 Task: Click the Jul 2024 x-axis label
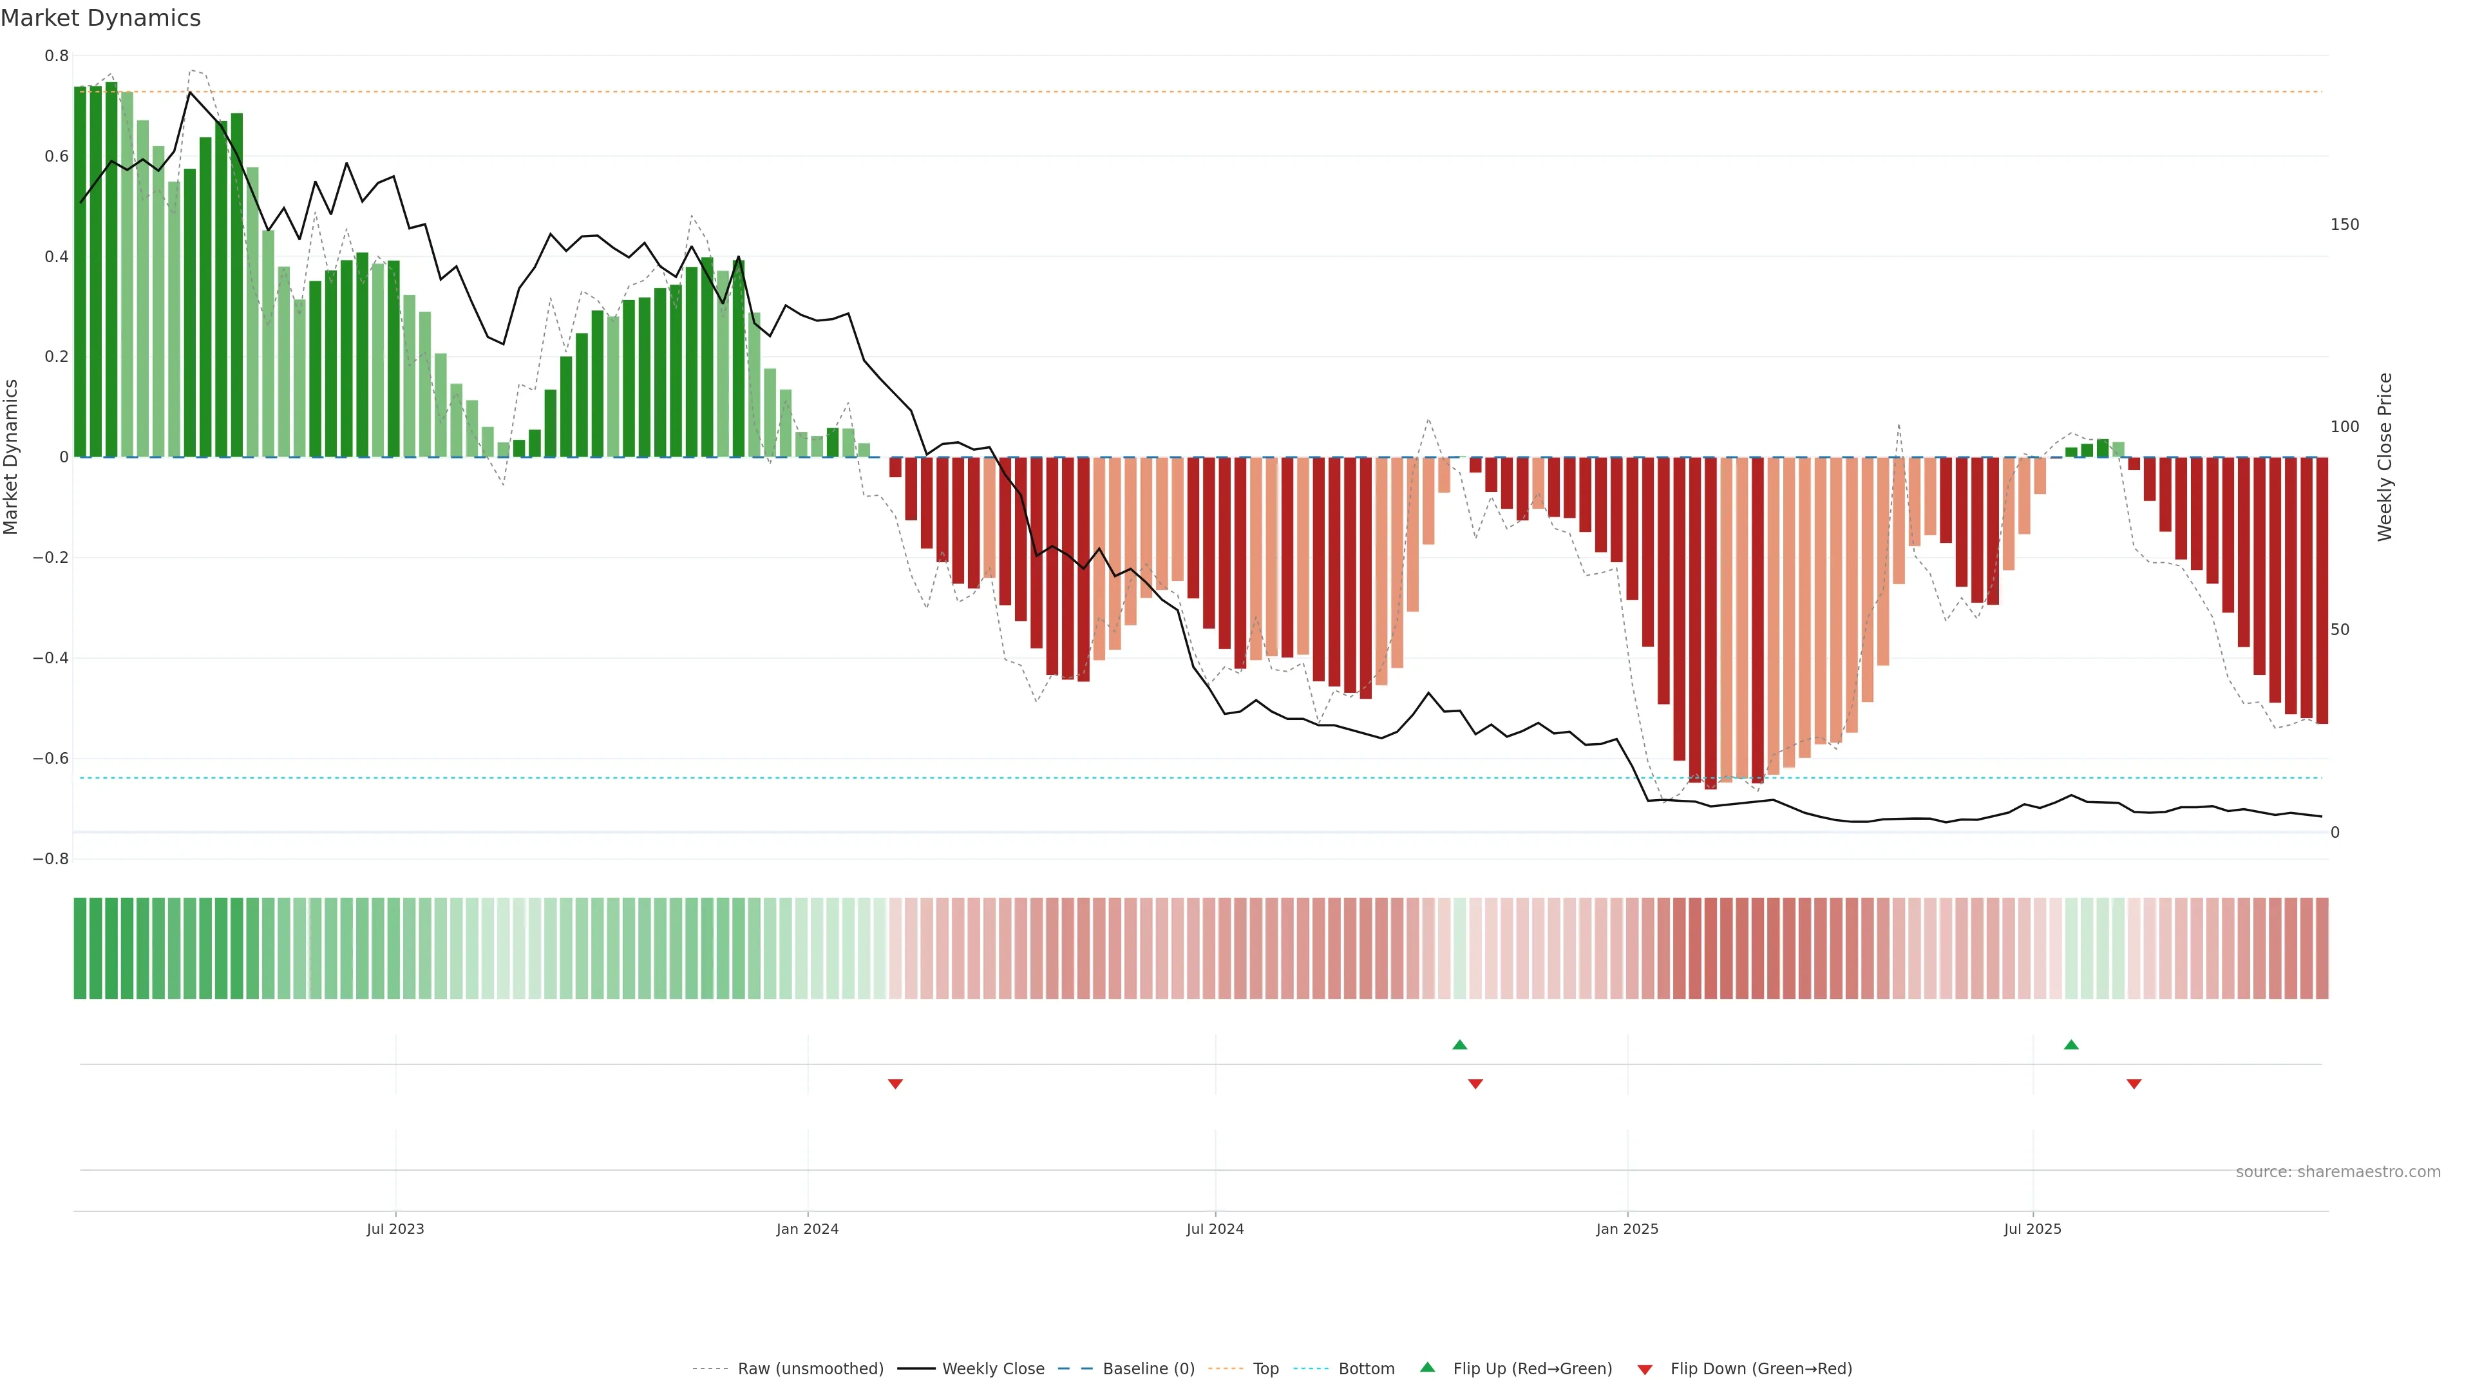coord(1215,1229)
